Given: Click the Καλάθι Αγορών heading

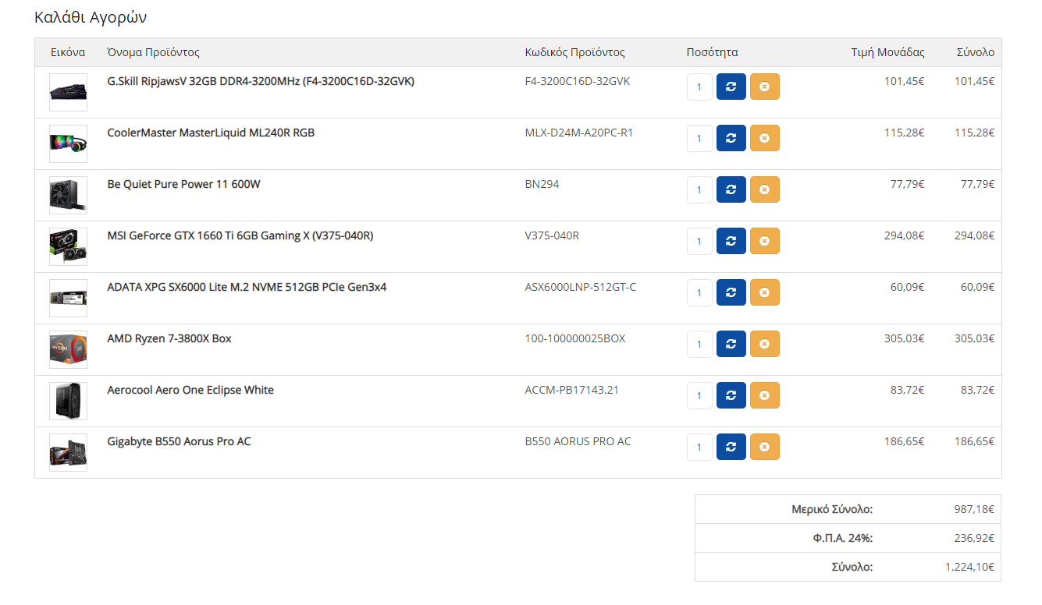Looking at the screenshot, I should 91,17.
